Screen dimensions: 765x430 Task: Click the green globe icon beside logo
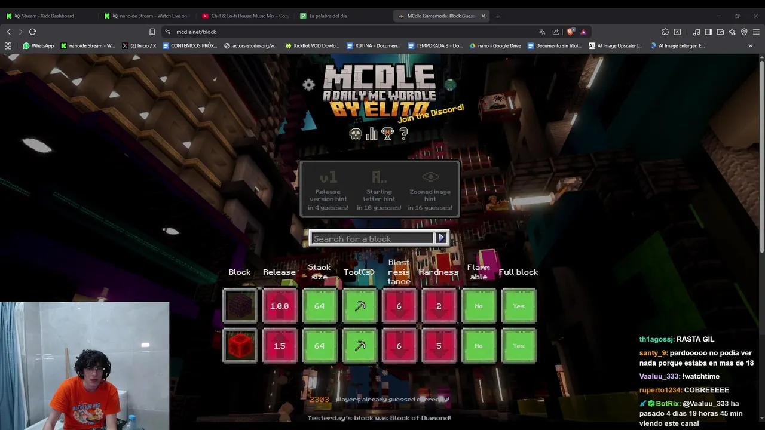coord(450,85)
